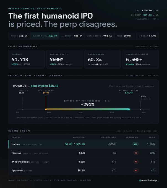Click the 'prospectus · audited' note

(147, 46)
